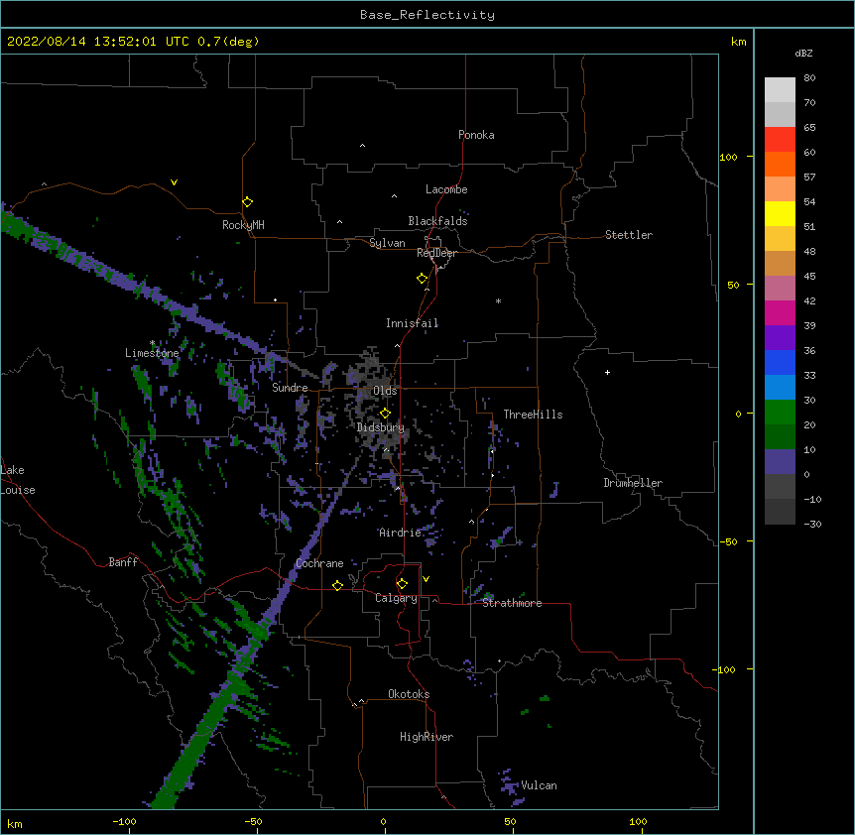Click the yellow diamond marker below RedDeer
Screen dimensions: 855x835
tap(422, 279)
